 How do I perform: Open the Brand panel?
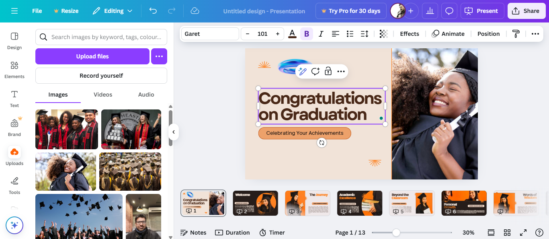click(x=14, y=128)
